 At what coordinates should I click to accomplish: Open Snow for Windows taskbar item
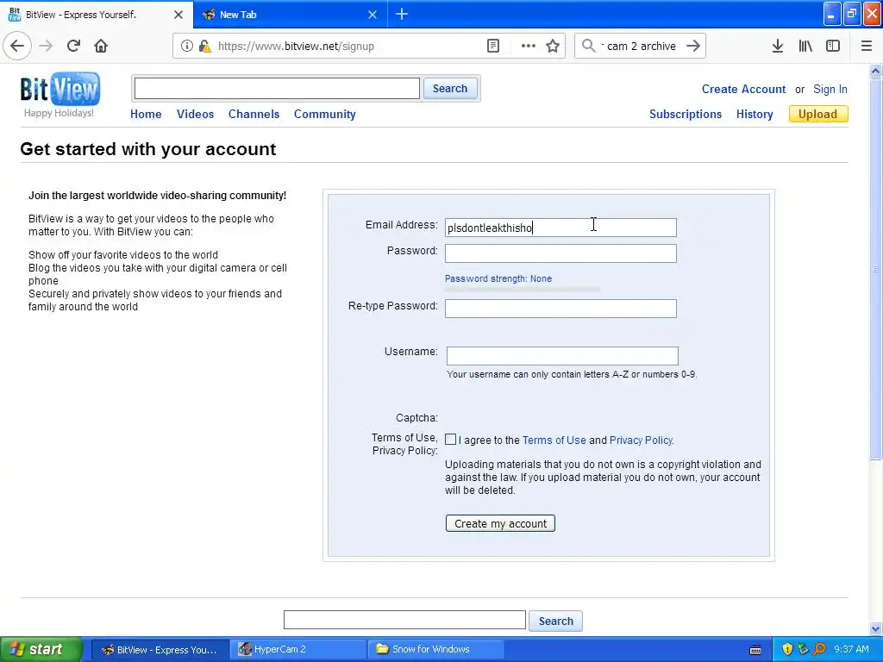coord(436,649)
